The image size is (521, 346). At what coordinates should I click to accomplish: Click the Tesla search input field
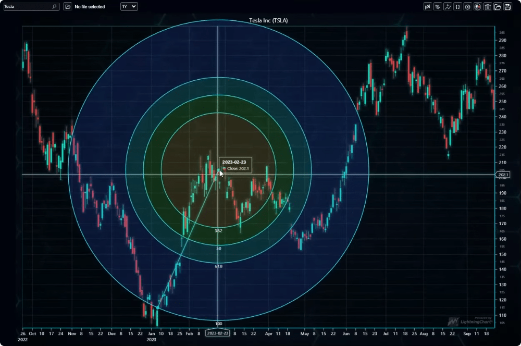(31, 7)
